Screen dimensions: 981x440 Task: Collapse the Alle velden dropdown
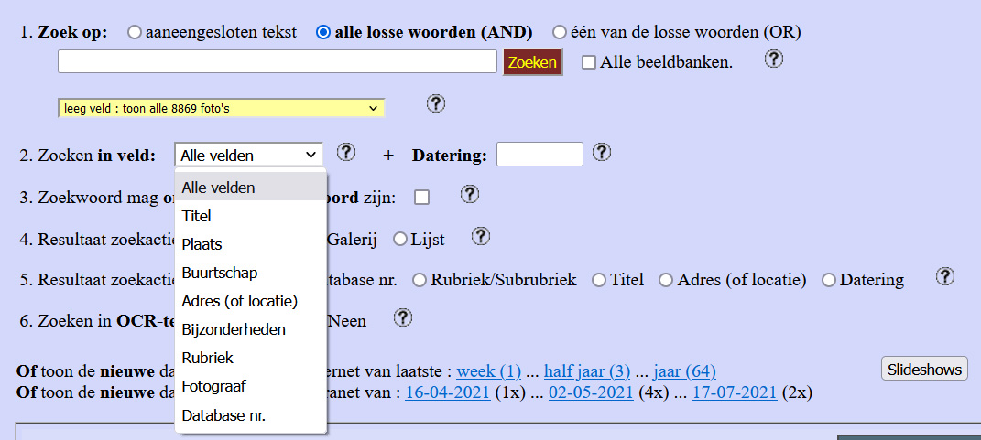248,155
